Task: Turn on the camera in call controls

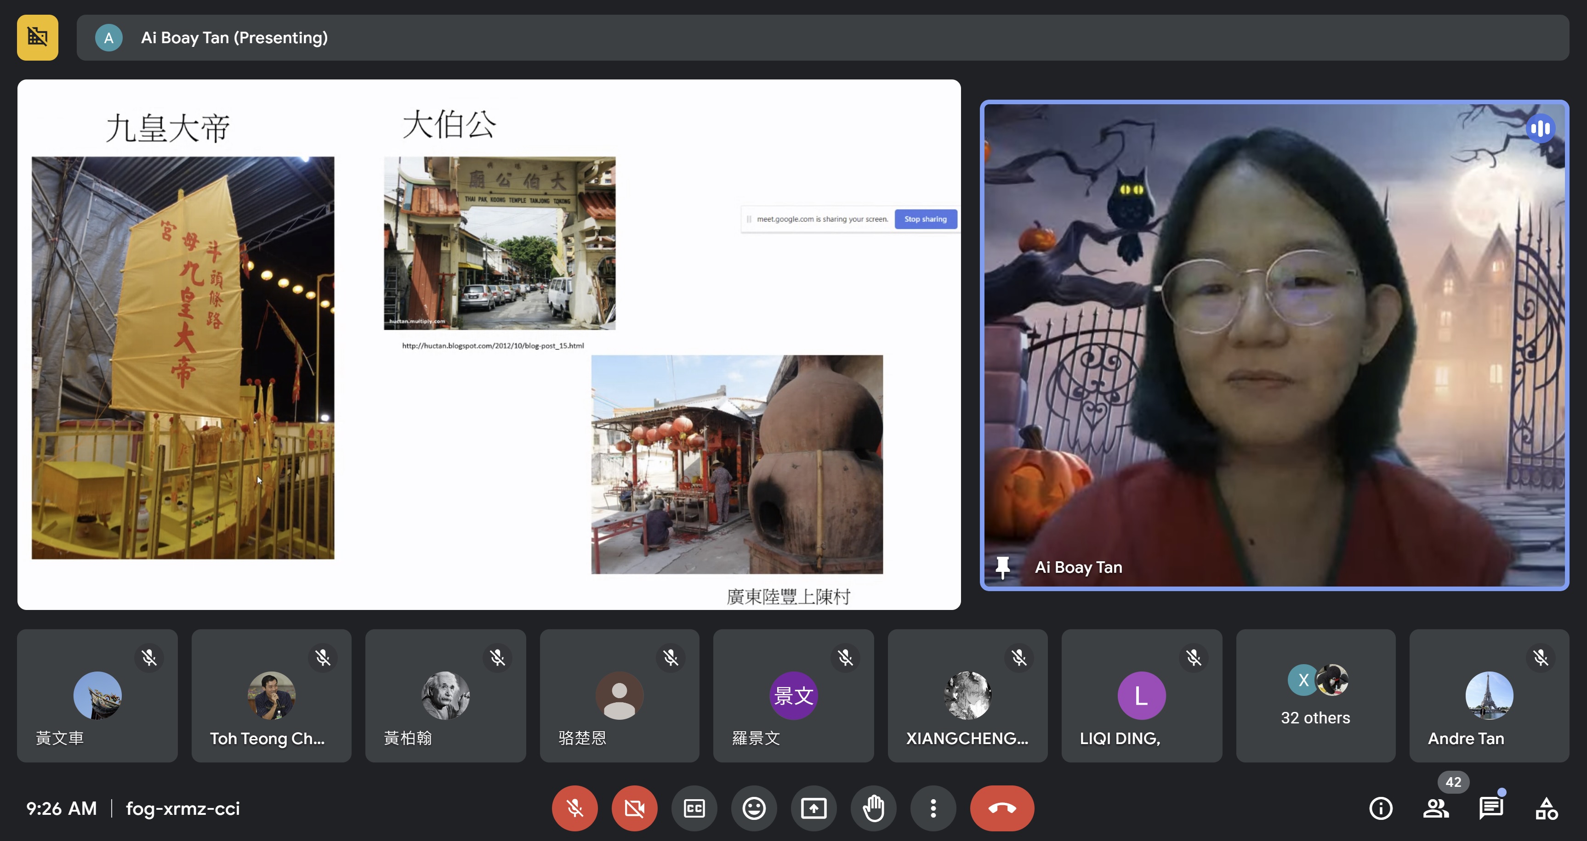Action: tap(634, 808)
